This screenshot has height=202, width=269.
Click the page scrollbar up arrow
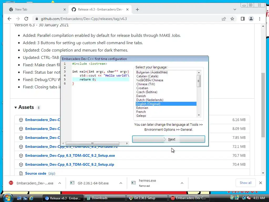click(x=263, y=26)
